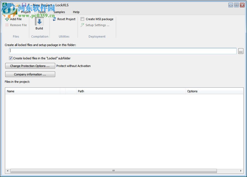Click the horizontal scrollbar thumb

[114, 171]
